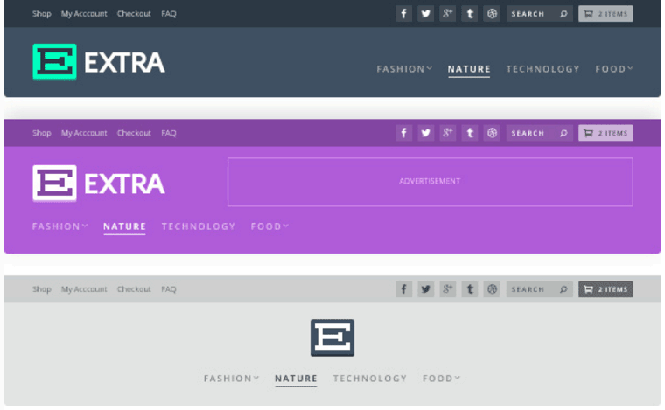Screen dimensions: 665x410
Task: Select Nature in the gray header menu
Action: point(296,379)
